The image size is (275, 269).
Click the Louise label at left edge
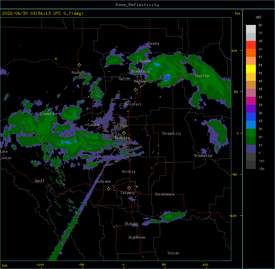(x=6, y=158)
